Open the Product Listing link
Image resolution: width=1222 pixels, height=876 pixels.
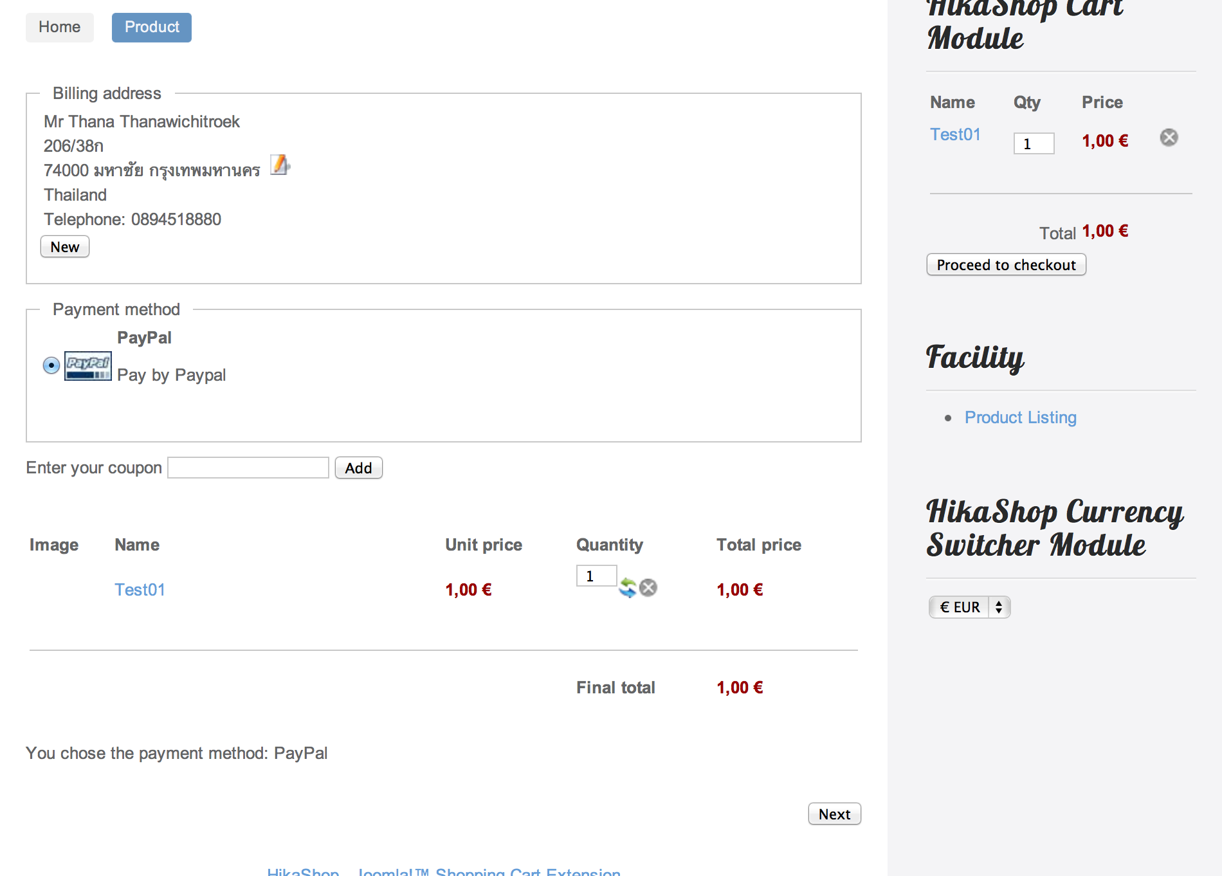(x=1021, y=417)
